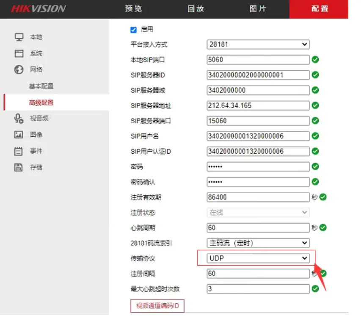
Task: Select 高级配置 in the sidebar
Action: click(41, 103)
